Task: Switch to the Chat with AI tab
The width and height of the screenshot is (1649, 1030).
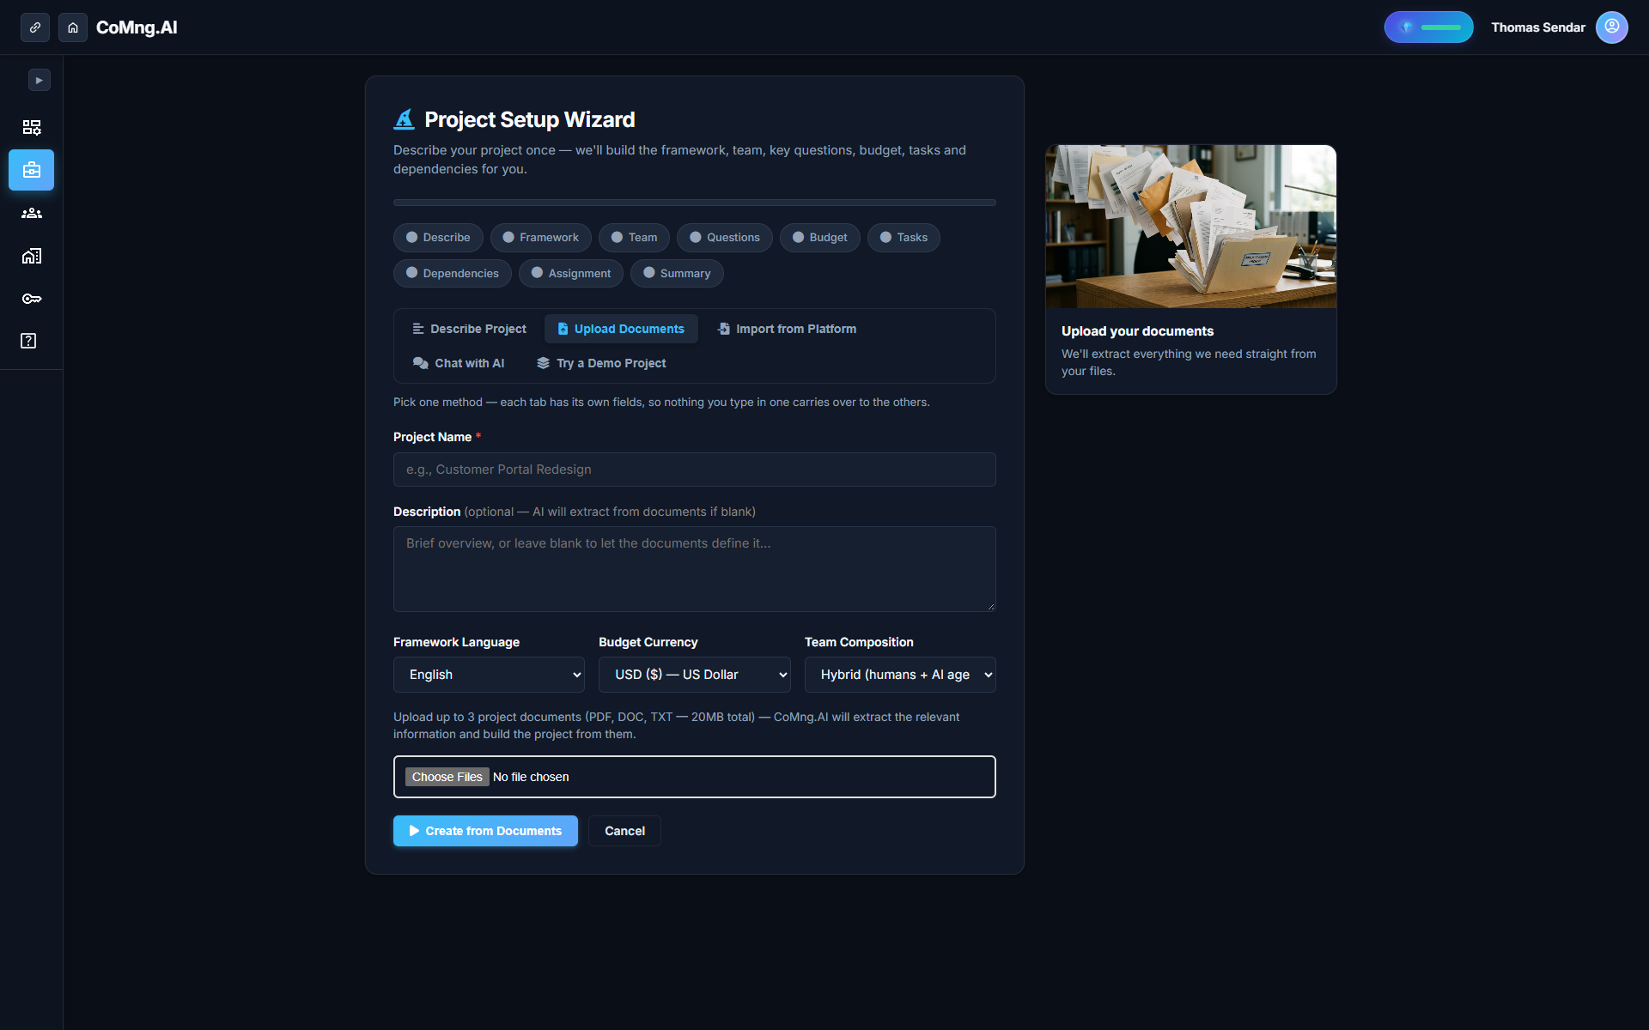Action: click(459, 363)
